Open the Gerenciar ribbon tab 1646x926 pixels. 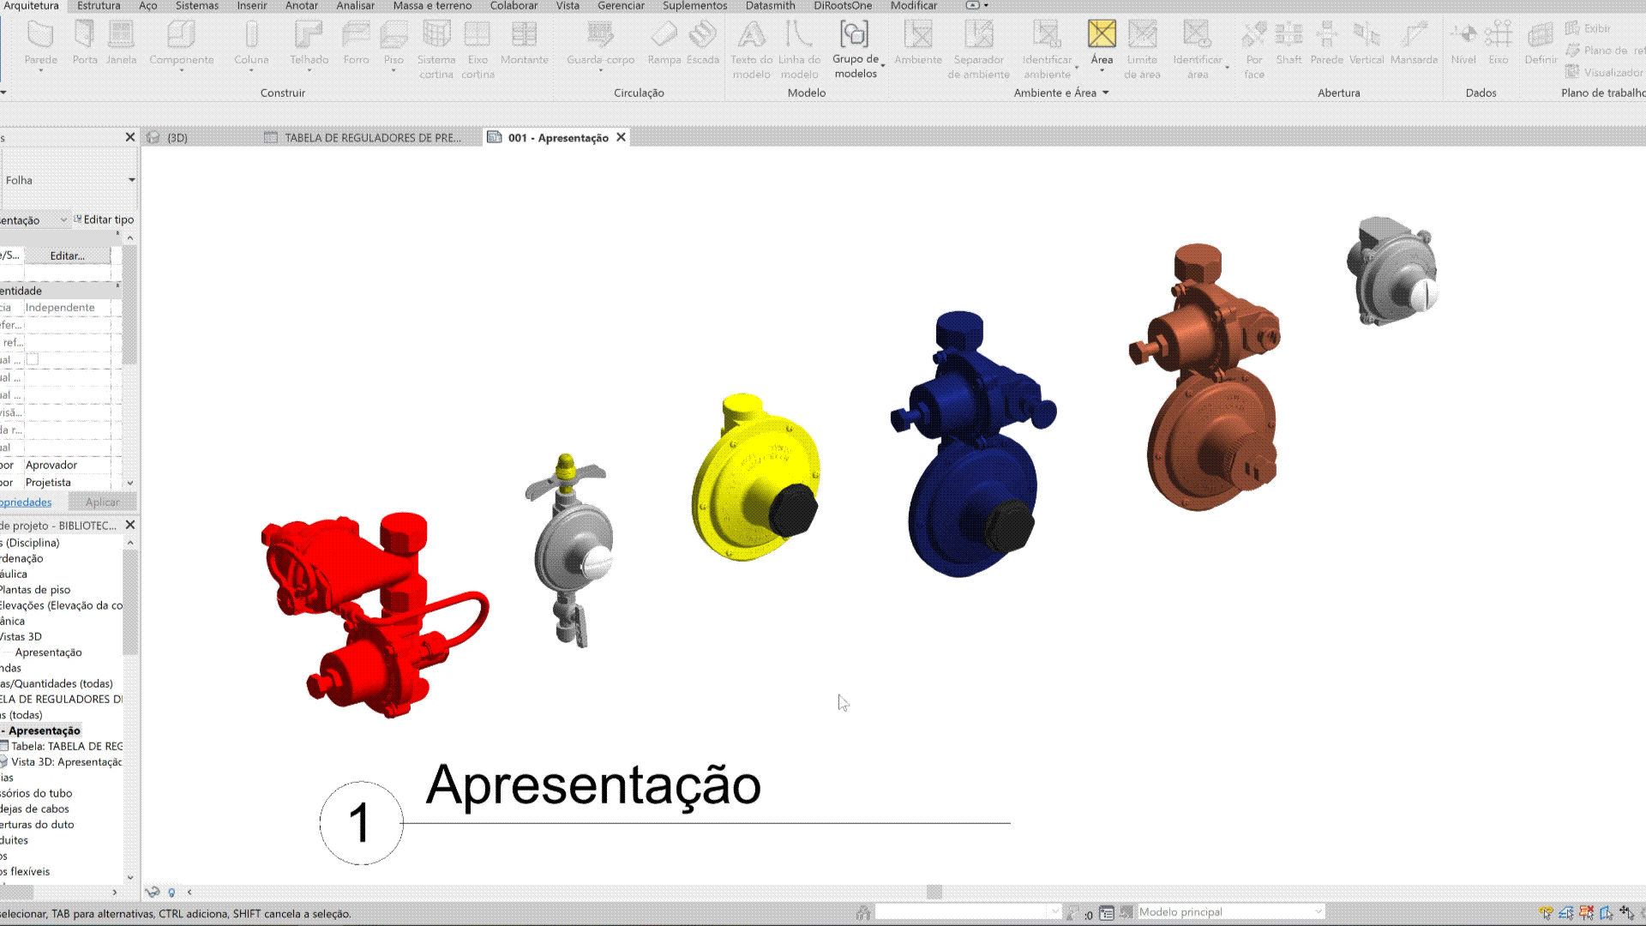tap(620, 6)
